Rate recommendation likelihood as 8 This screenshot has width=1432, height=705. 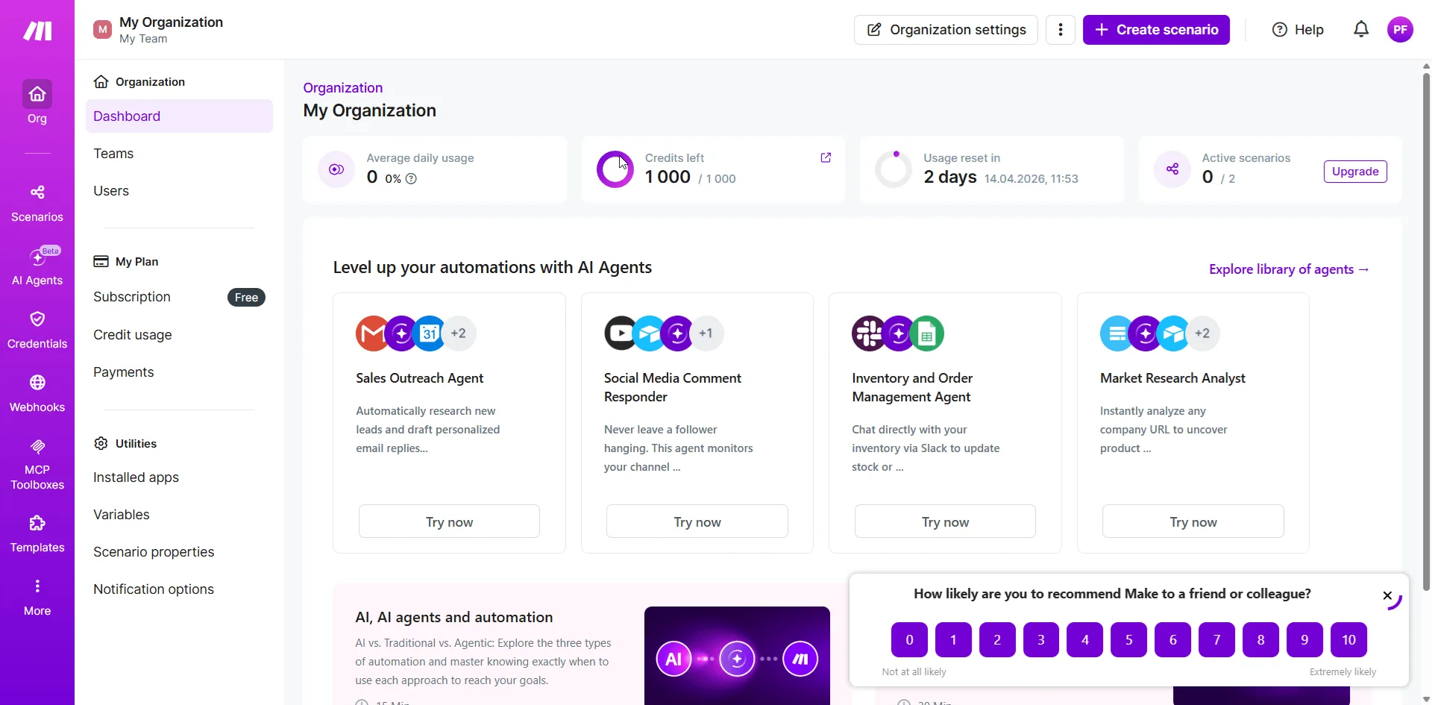pyautogui.click(x=1261, y=640)
